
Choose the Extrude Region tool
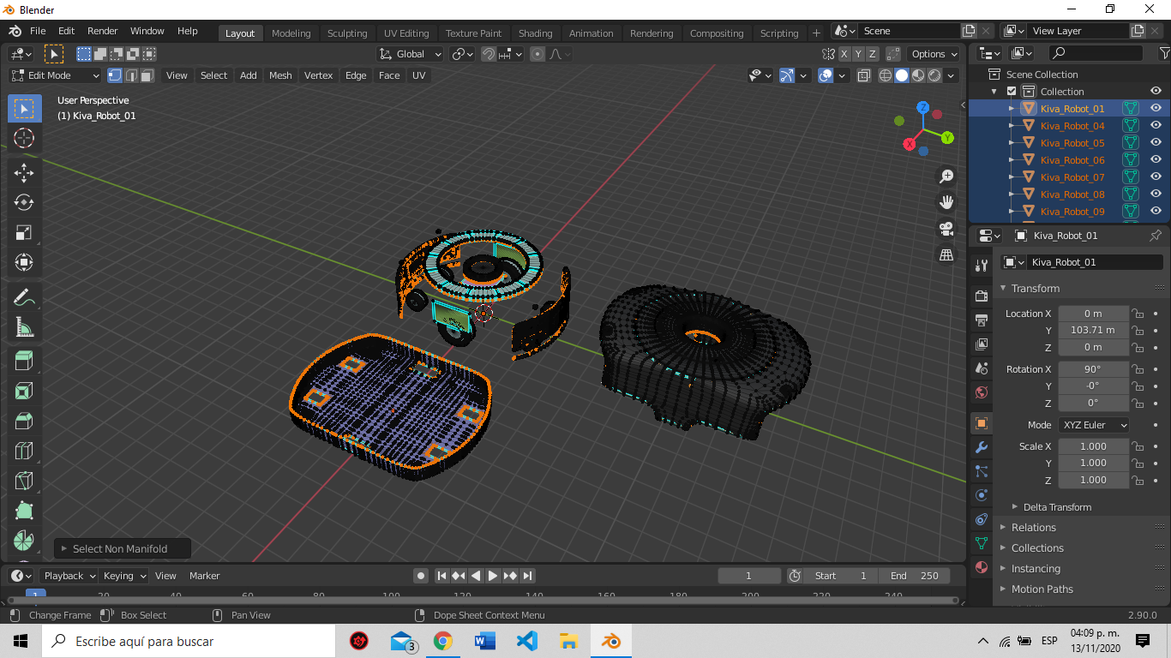pyautogui.click(x=24, y=361)
